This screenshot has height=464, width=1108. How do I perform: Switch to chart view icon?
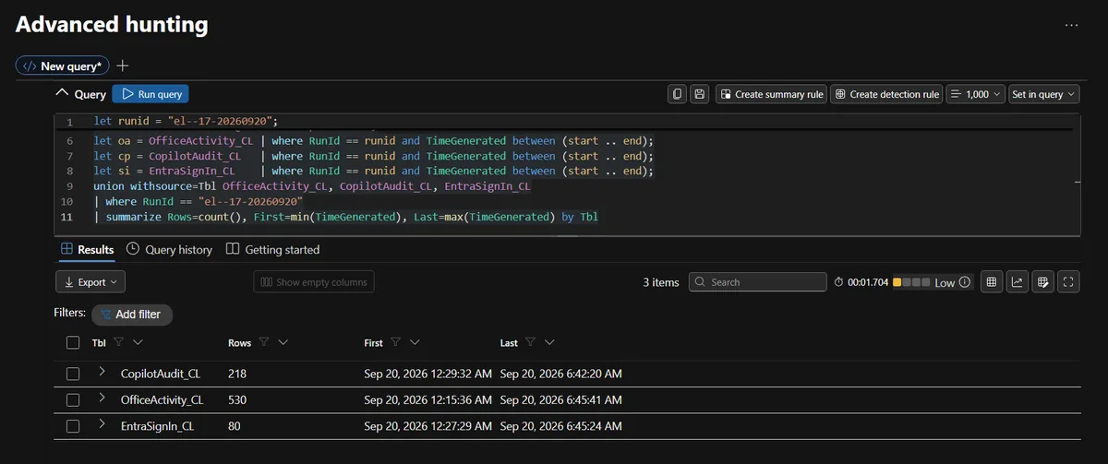pyautogui.click(x=1018, y=282)
